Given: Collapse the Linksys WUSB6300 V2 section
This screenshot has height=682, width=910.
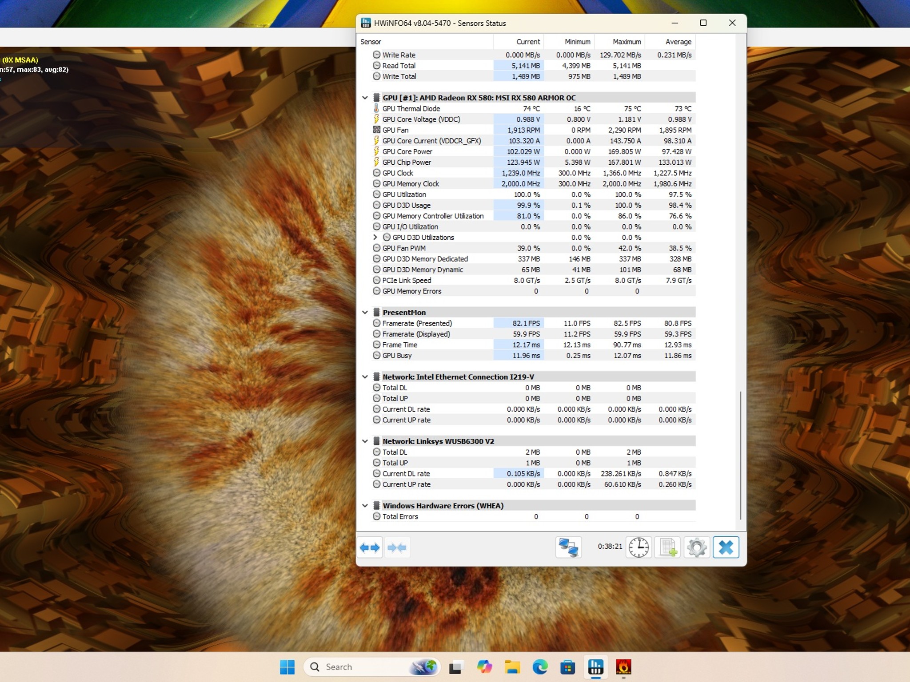Looking at the screenshot, I should tap(365, 441).
